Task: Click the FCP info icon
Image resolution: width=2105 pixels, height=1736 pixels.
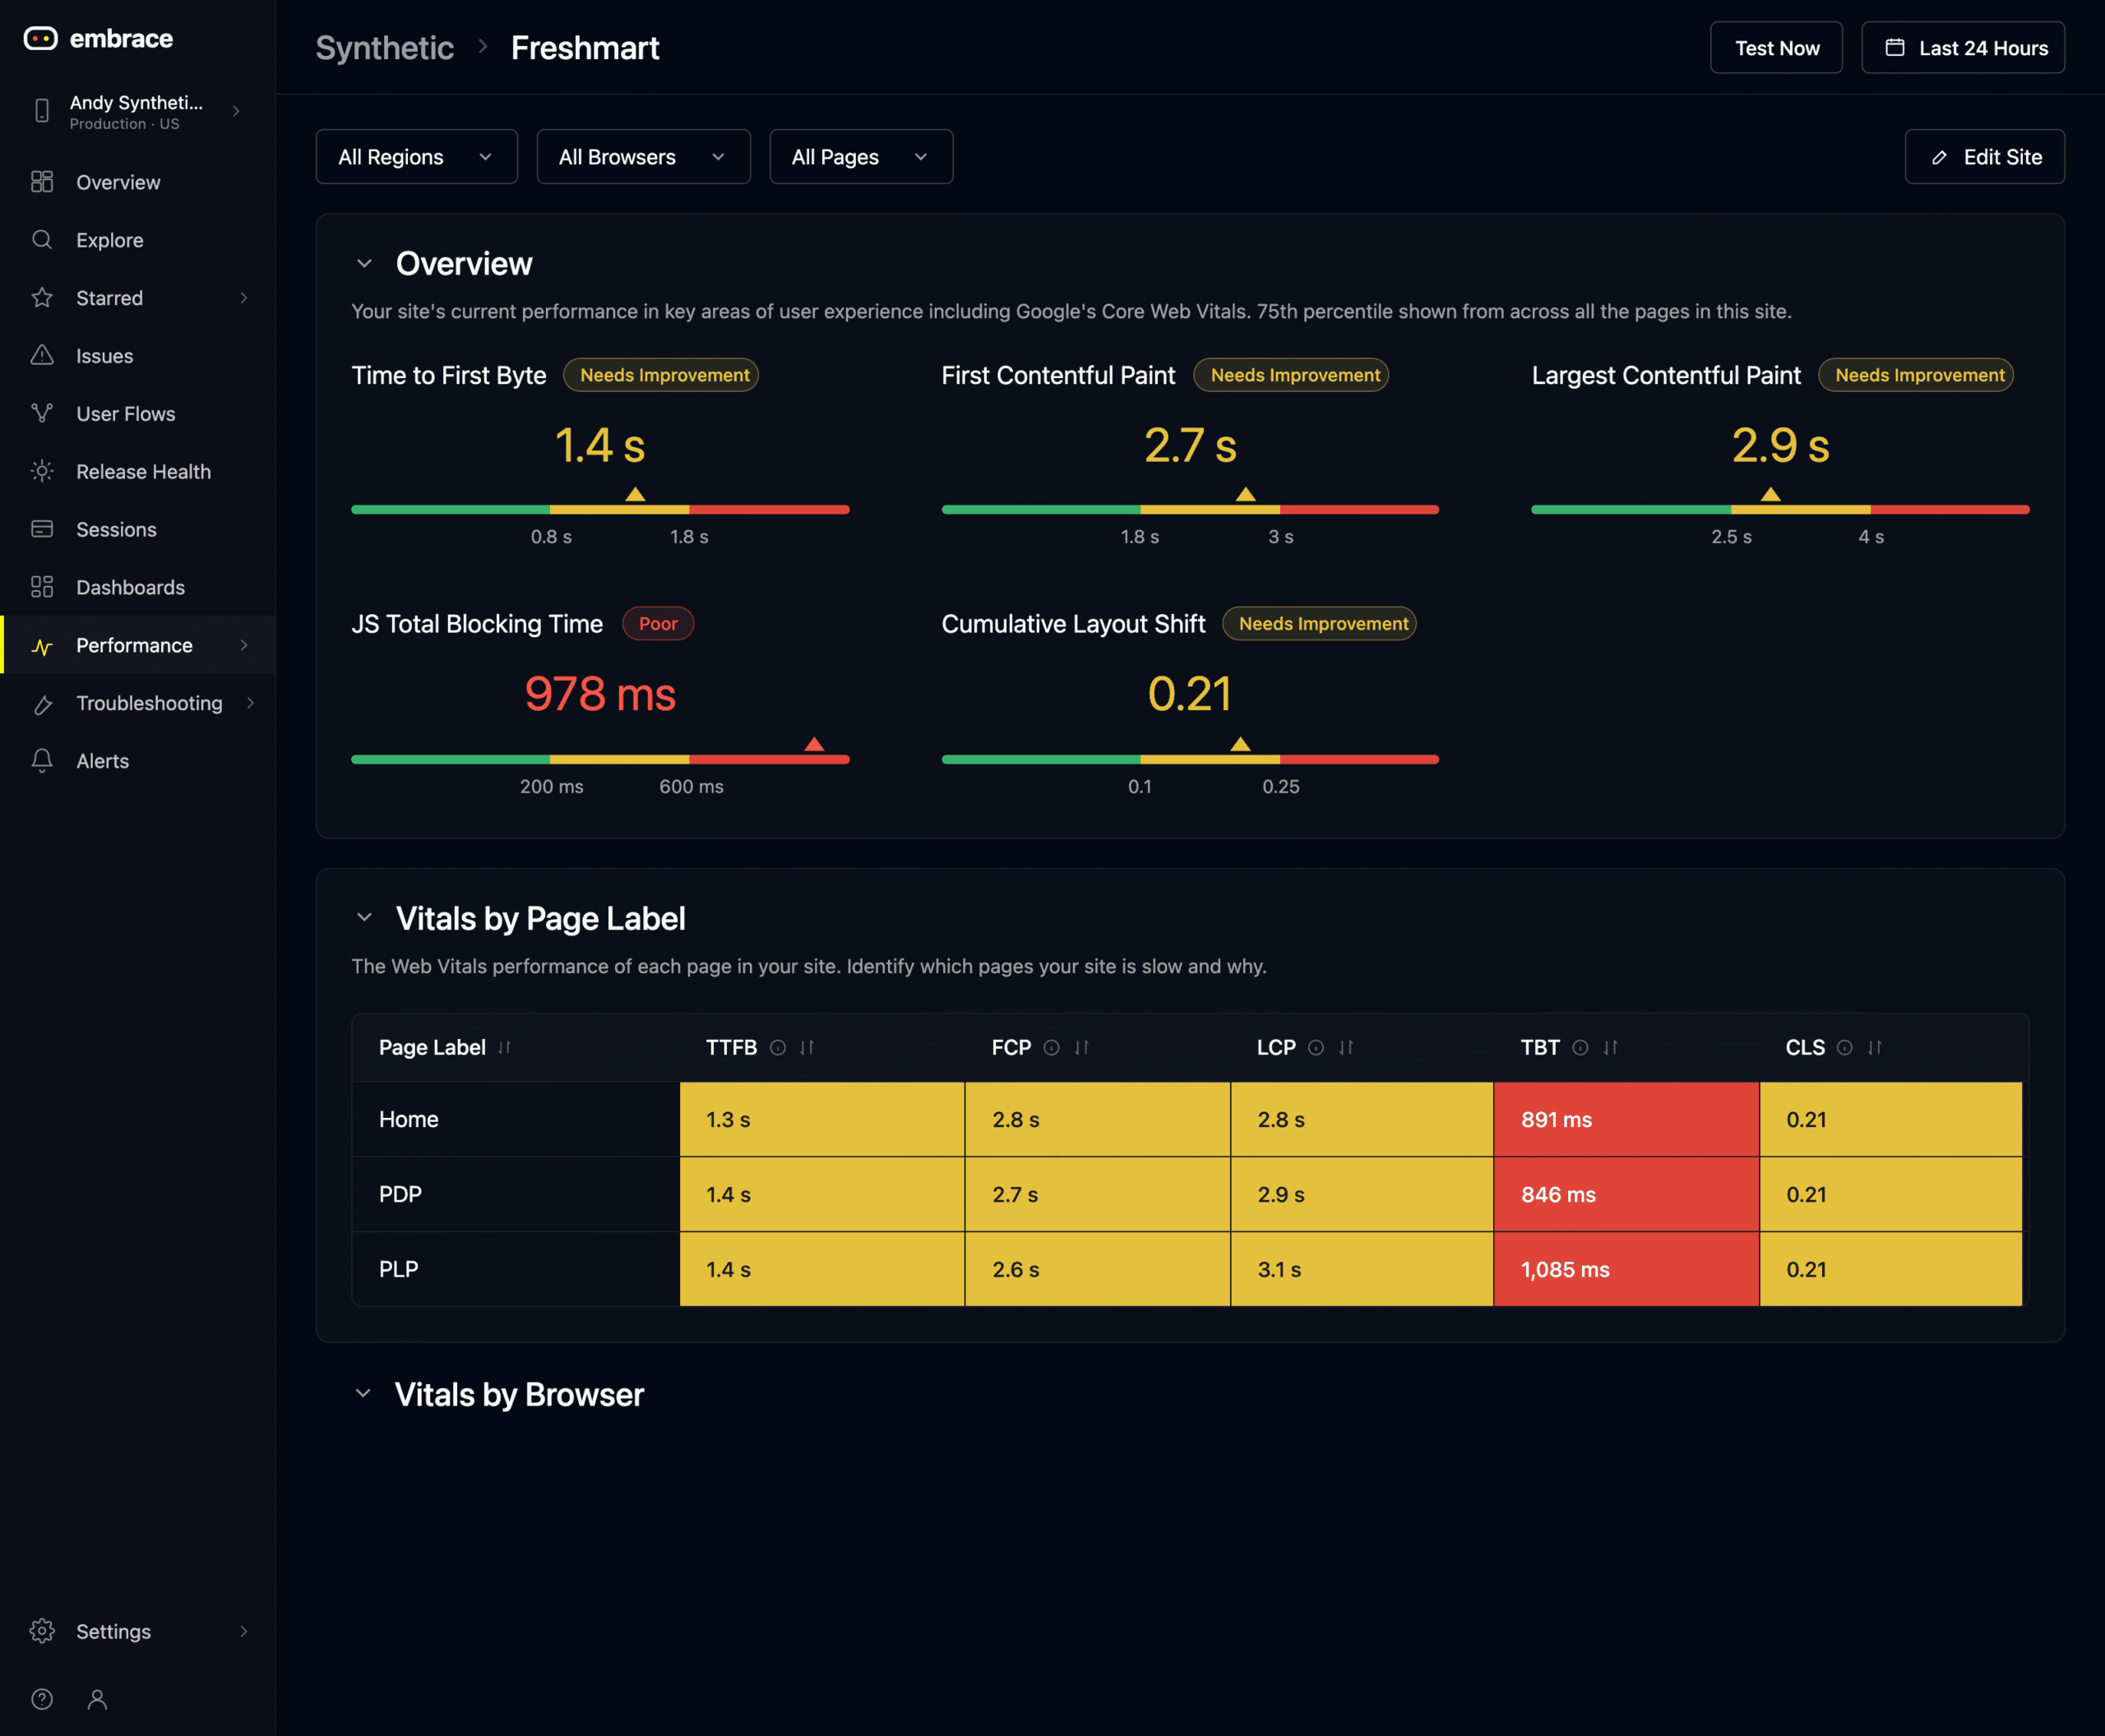Action: pos(1052,1047)
